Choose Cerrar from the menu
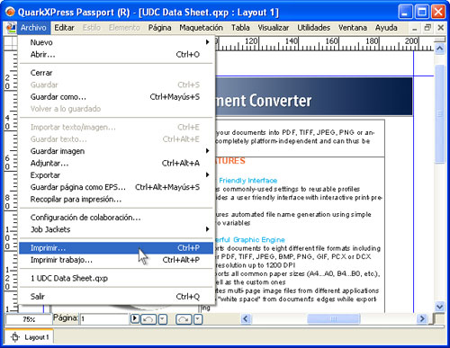This screenshot has height=348, width=450. (x=116, y=73)
